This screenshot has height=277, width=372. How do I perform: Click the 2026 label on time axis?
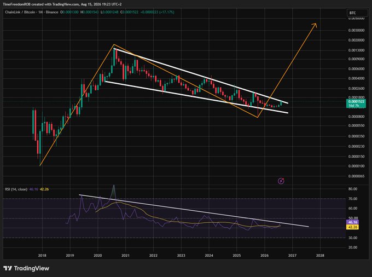[265, 256]
